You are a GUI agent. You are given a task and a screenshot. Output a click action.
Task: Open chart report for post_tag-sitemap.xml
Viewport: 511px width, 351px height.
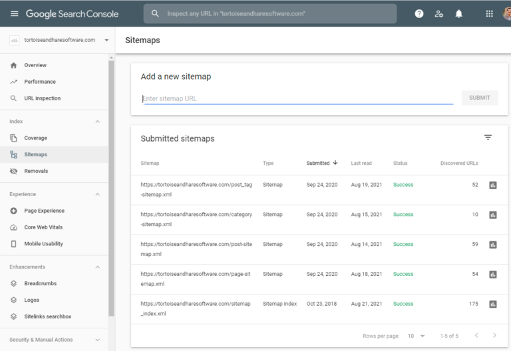point(493,185)
